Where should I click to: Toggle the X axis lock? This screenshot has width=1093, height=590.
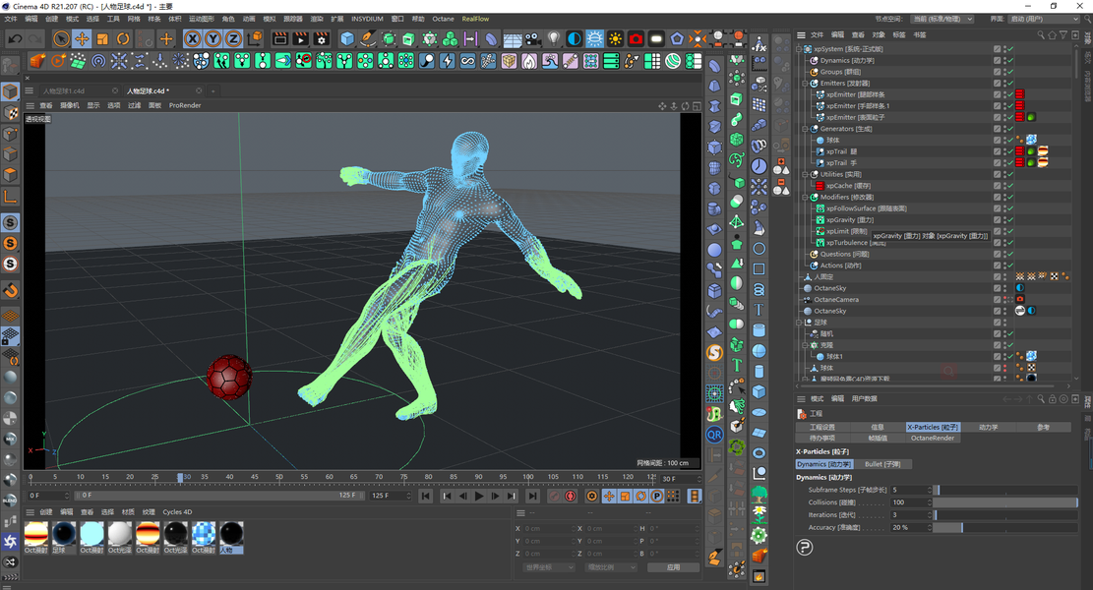pos(193,39)
